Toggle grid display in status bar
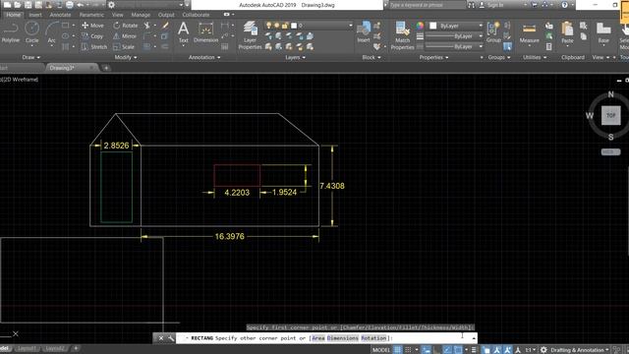Viewport: 629px width, 354px height. [x=397, y=350]
